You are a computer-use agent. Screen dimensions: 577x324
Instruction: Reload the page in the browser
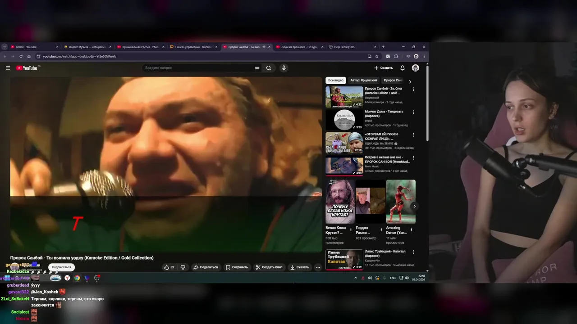21,56
